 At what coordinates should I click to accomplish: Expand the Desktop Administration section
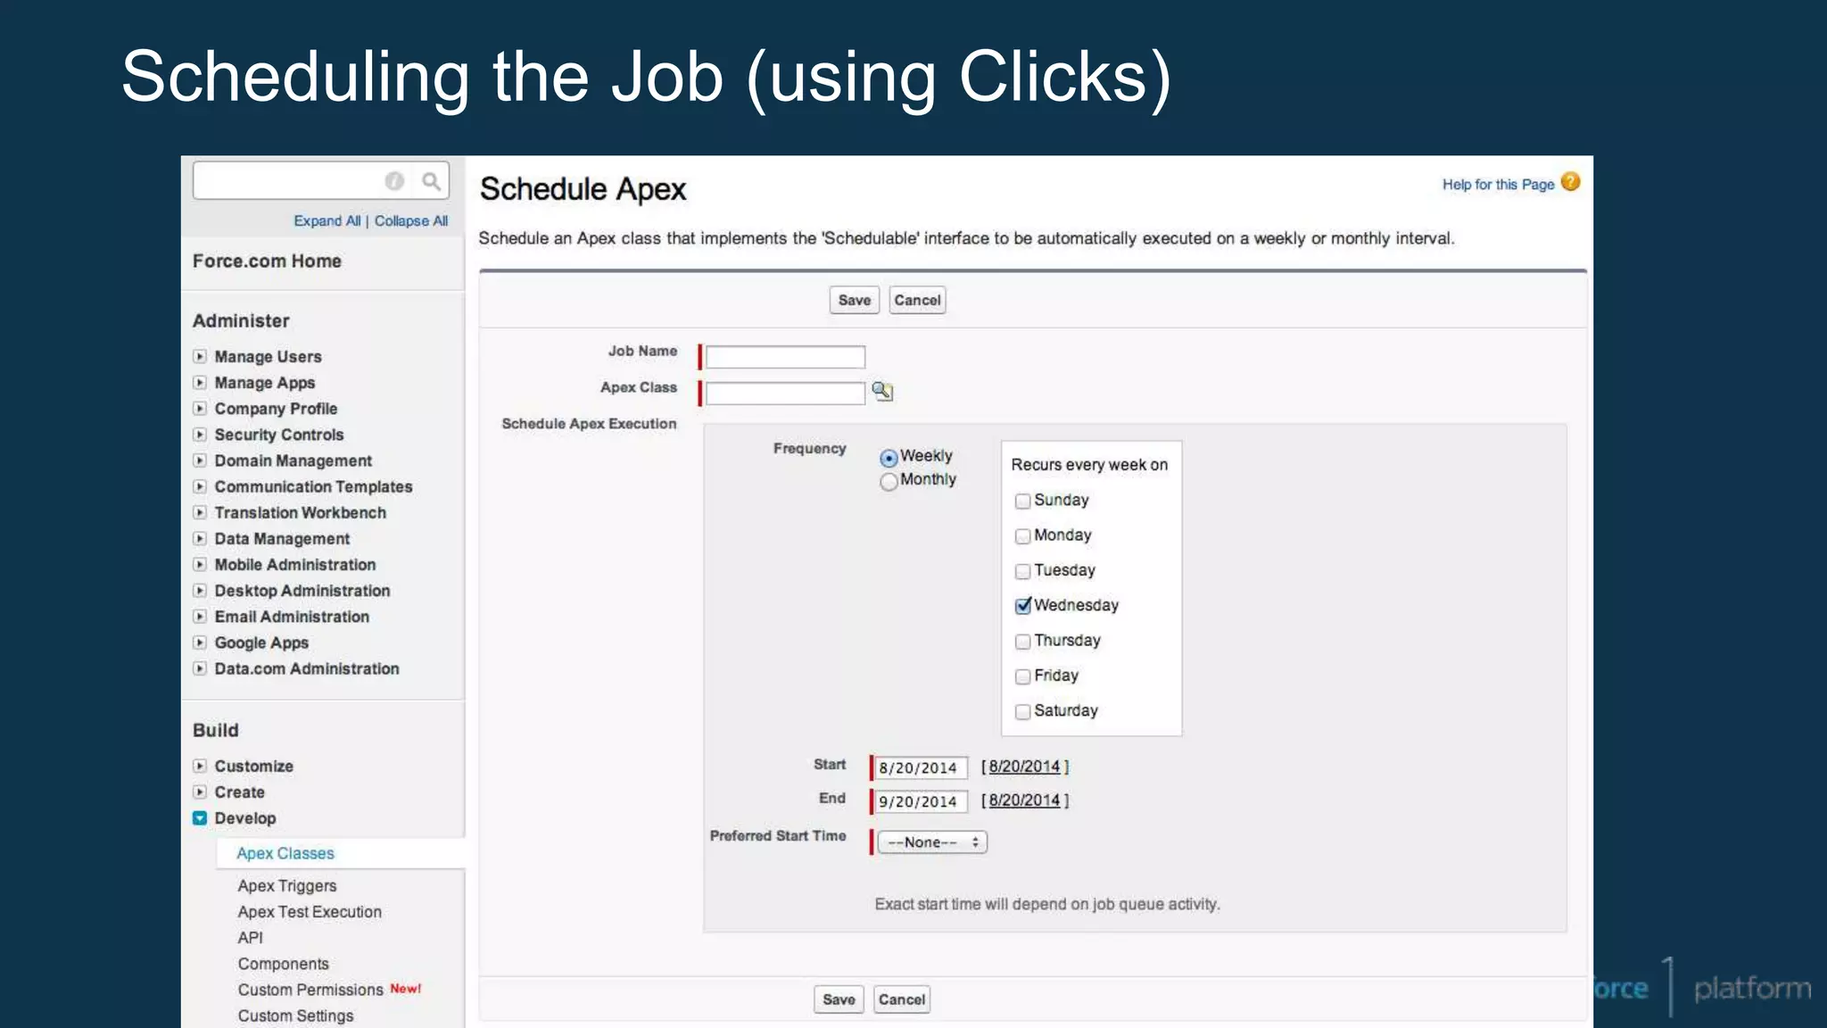click(x=200, y=590)
